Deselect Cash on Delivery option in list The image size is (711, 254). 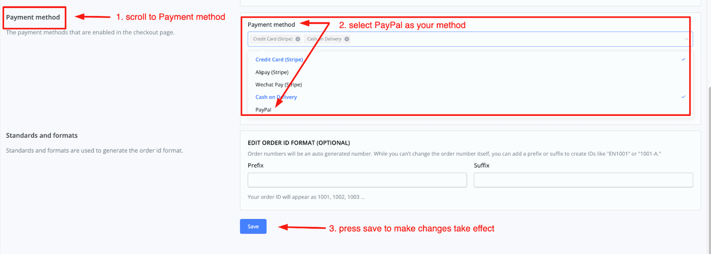pos(276,97)
